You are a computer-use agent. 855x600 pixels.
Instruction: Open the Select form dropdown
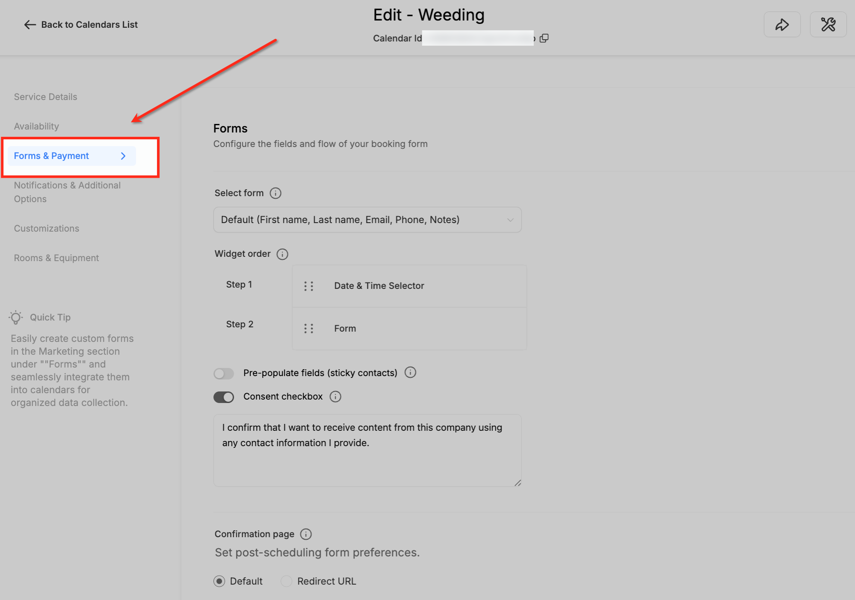click(367, 220)
